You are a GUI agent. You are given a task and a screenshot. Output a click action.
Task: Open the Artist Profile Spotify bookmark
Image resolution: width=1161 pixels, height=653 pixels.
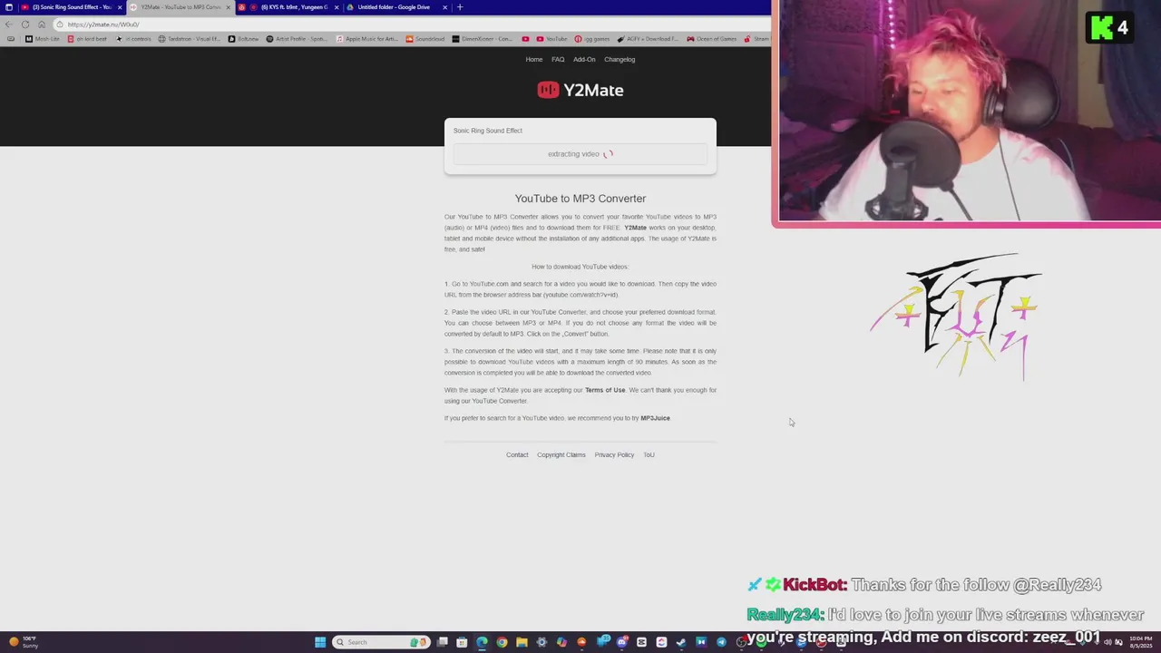(297, 39)
